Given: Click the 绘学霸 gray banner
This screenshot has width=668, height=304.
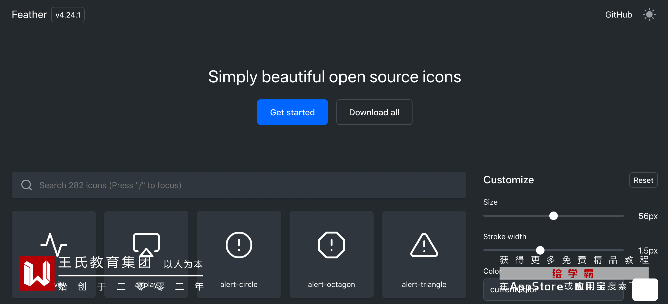Looking at the screenshot, I should click(x=574, y=273).
